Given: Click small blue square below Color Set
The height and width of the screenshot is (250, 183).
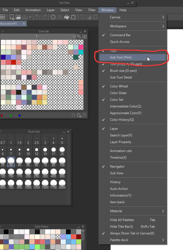Looking at the screenshot, I should coord(19,116).
